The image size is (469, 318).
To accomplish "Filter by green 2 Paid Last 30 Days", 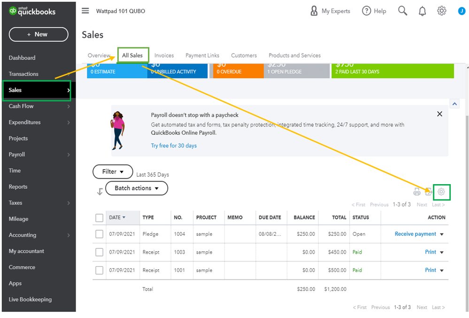I will click(393, 71).
